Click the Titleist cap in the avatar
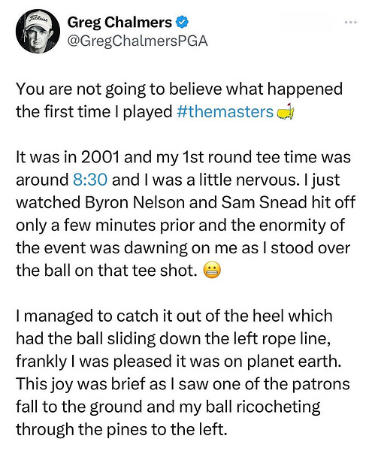The height and width of the screenshot is (451, 369). [38, 23]
